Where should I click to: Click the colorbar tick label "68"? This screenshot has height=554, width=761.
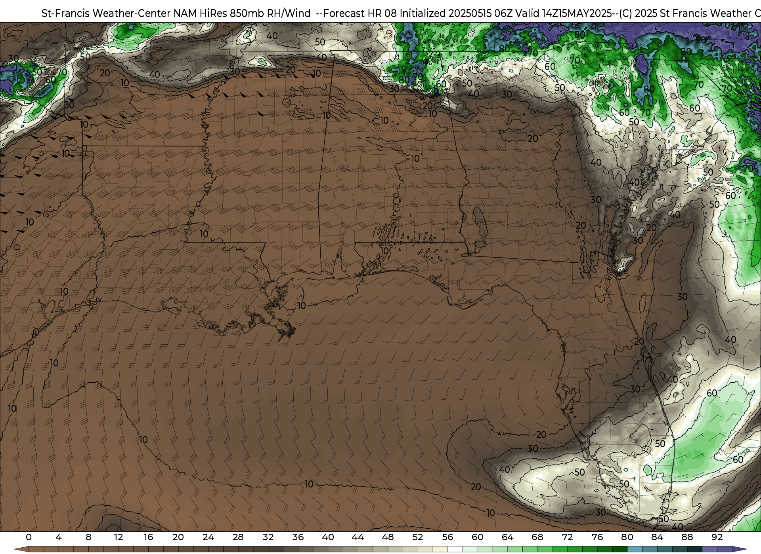click(x=537, y=537)
